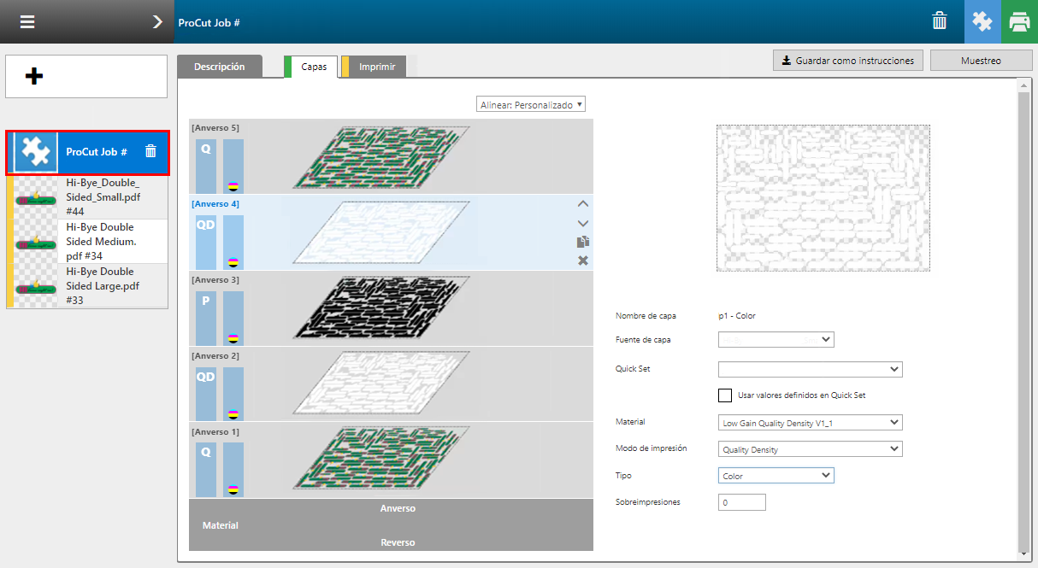Image resolution: width=1038 pixels, height=568 pixels.
Task: Switch to the Descripción tab
Action: point(219,67)
